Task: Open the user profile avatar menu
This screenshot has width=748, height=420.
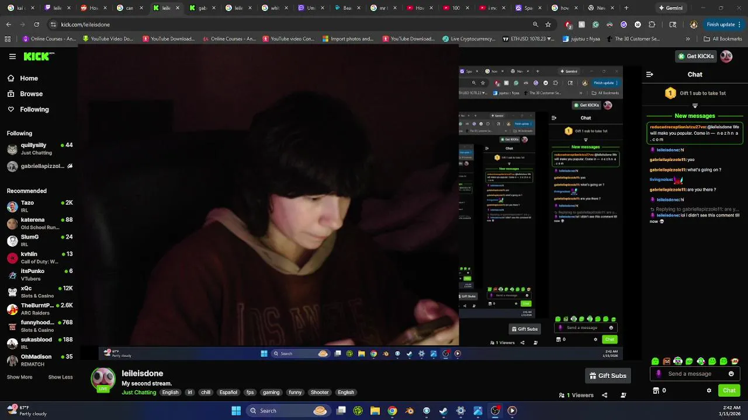Action: [726, 57]
